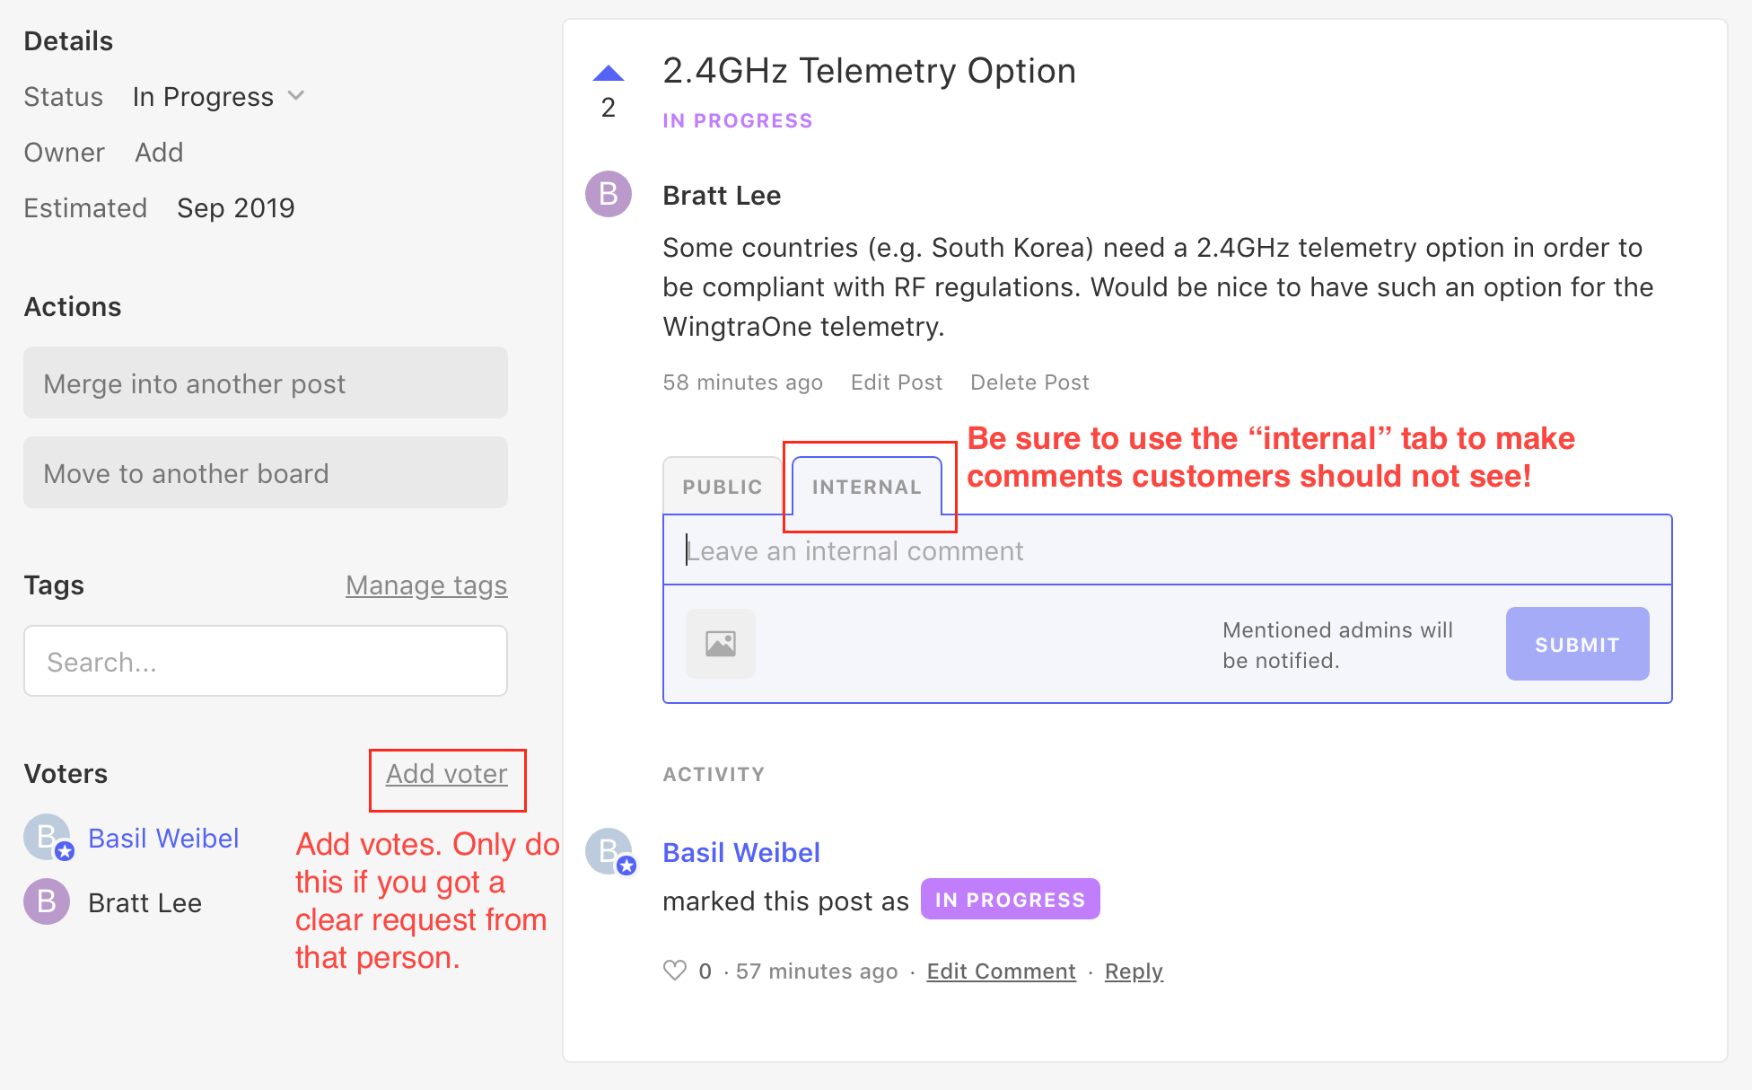Select the Internal comment tab
Viewport: 1752px width, 1090px height.
(x=866, y=487)
